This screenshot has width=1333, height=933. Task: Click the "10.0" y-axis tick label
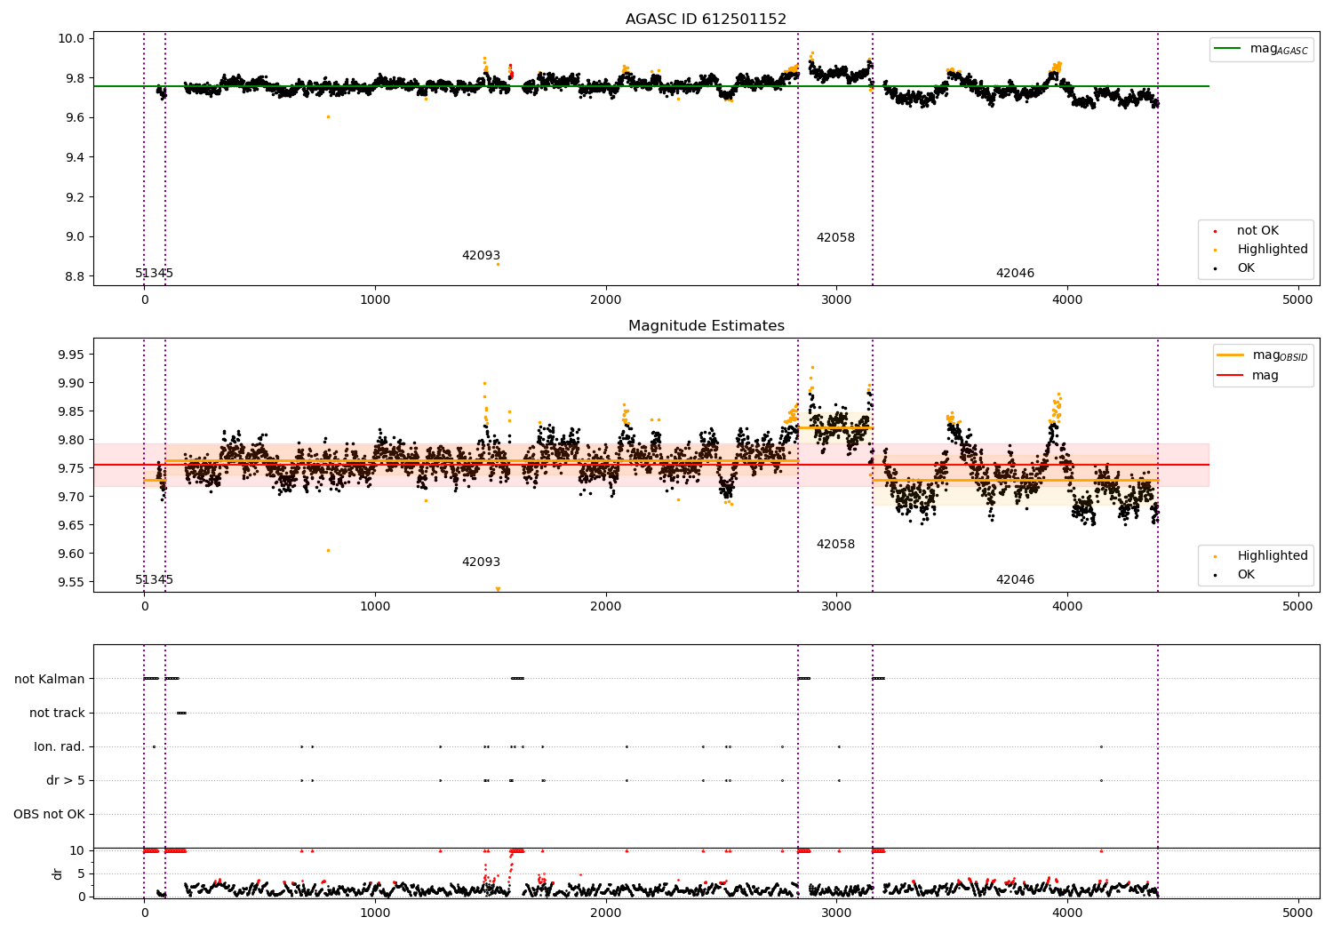point(73,39)
